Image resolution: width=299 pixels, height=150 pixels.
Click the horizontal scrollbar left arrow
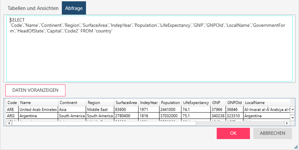(x=9, y=123)
